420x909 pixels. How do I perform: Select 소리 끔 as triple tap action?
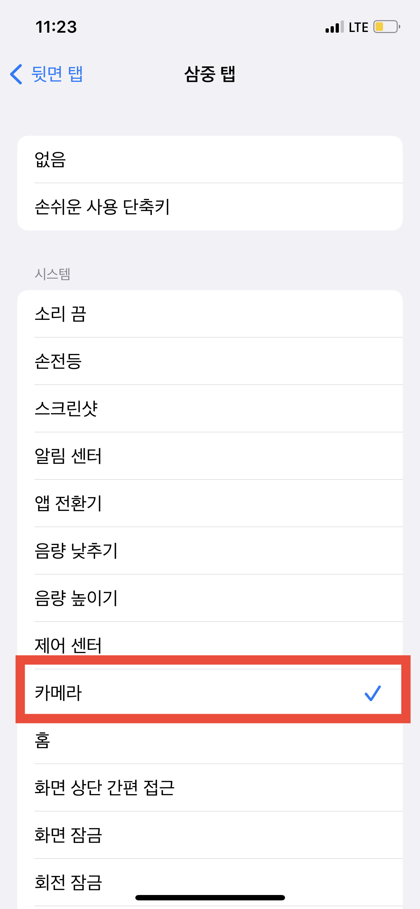210,314
